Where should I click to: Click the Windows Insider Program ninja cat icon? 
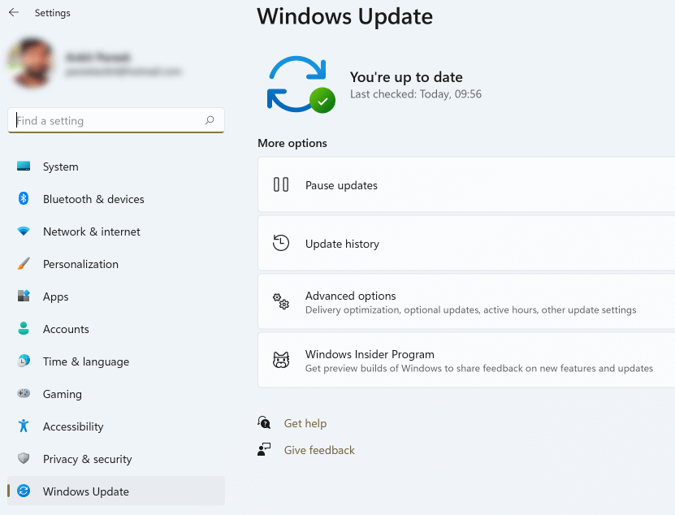(x=280, y=360)
